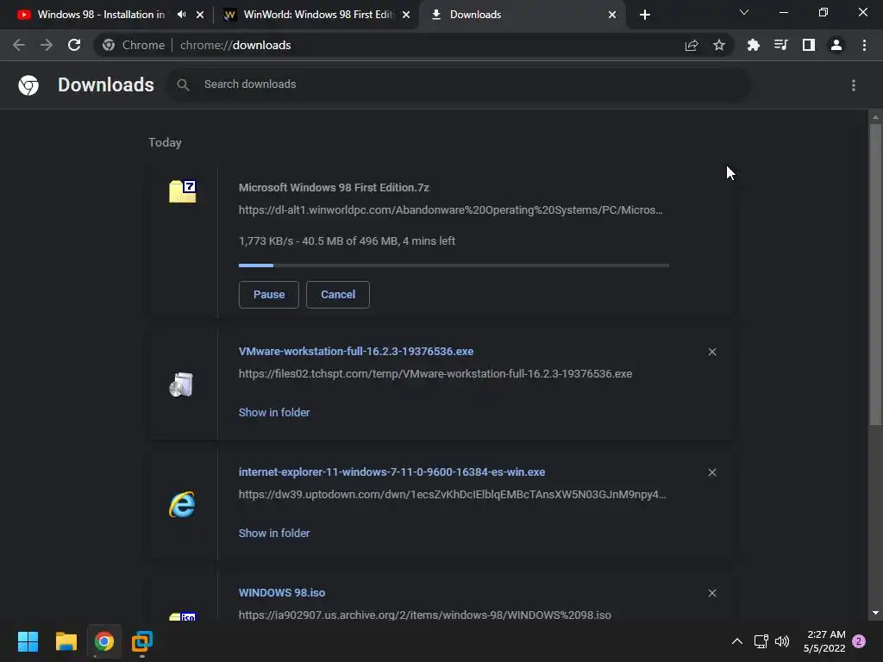The image size is (883, 662).
Task: Click the Windows 98 download progress bar
Action: point(454,265)
